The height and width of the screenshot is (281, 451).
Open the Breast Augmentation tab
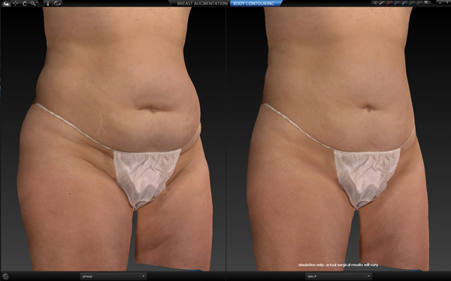pos(202,4)
